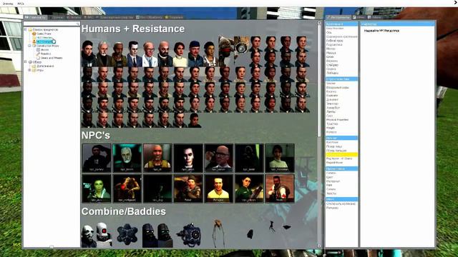Click the npc_gman thumbnail
Viewport: 458px width, 257px height.
[x=188, y=158]
